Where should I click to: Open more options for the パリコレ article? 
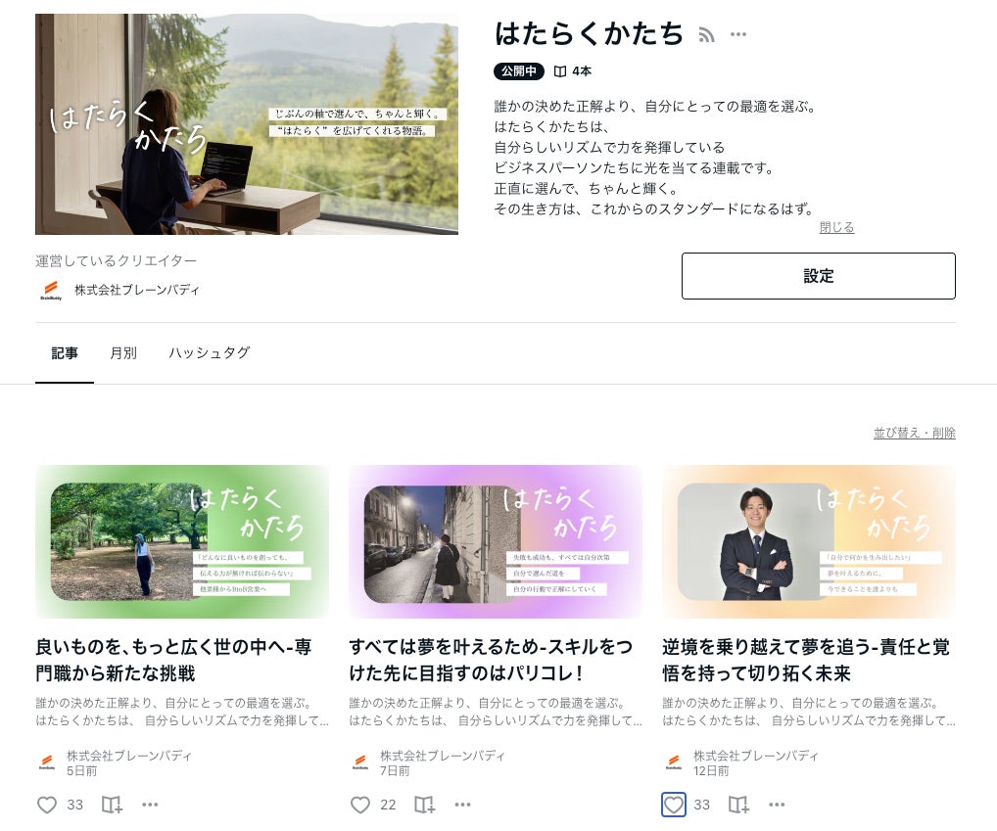tap(463, 805)
